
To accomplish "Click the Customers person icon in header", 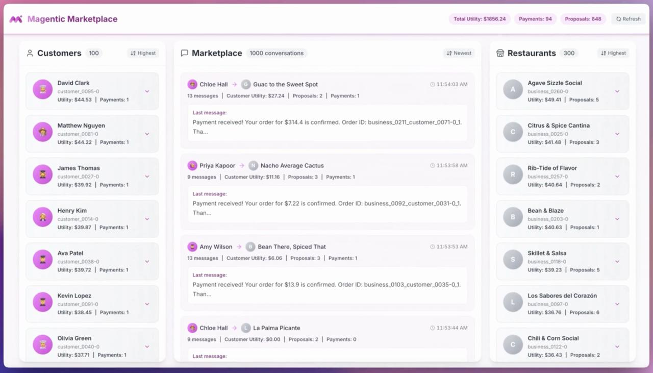I will tap(30, 53).
